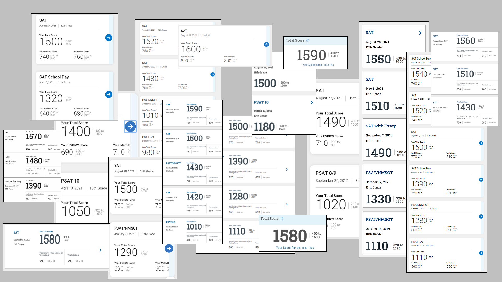502x282 pixels.
Task: Open the Your Score Range: 1540-1600 link
Action: 295,248
